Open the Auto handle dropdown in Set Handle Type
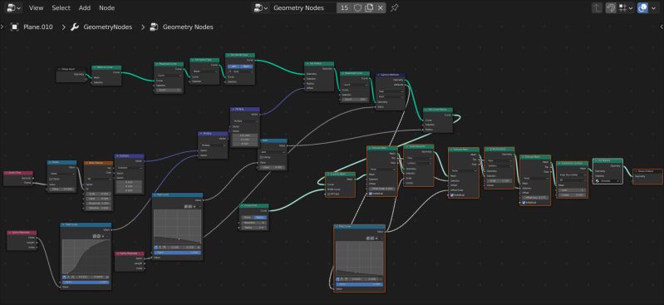 (240, 71)
